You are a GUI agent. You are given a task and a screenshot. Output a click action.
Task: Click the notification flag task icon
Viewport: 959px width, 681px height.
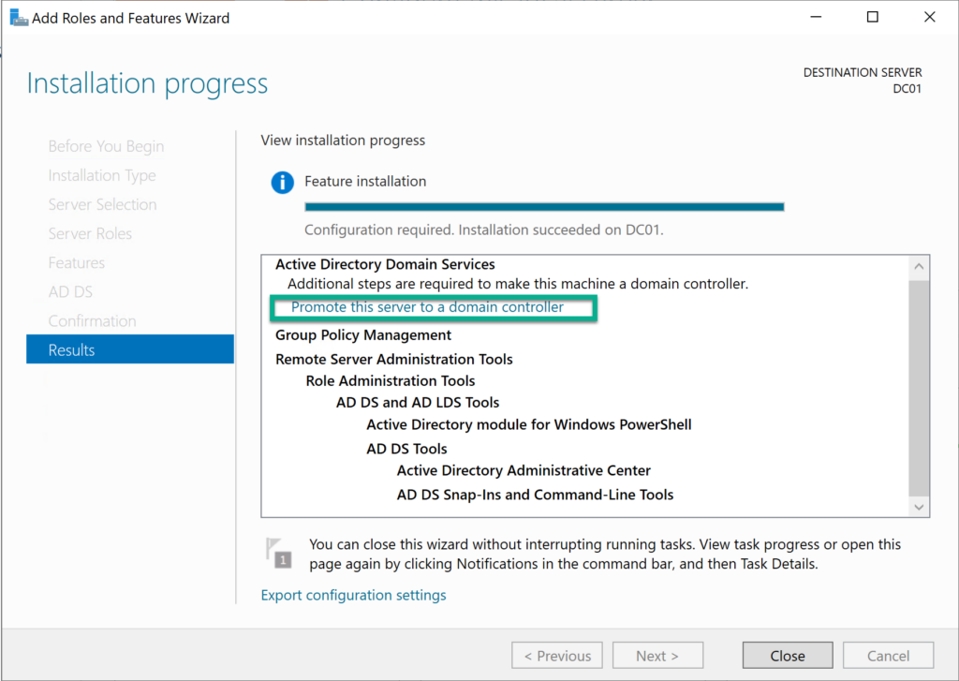point(281,552)
